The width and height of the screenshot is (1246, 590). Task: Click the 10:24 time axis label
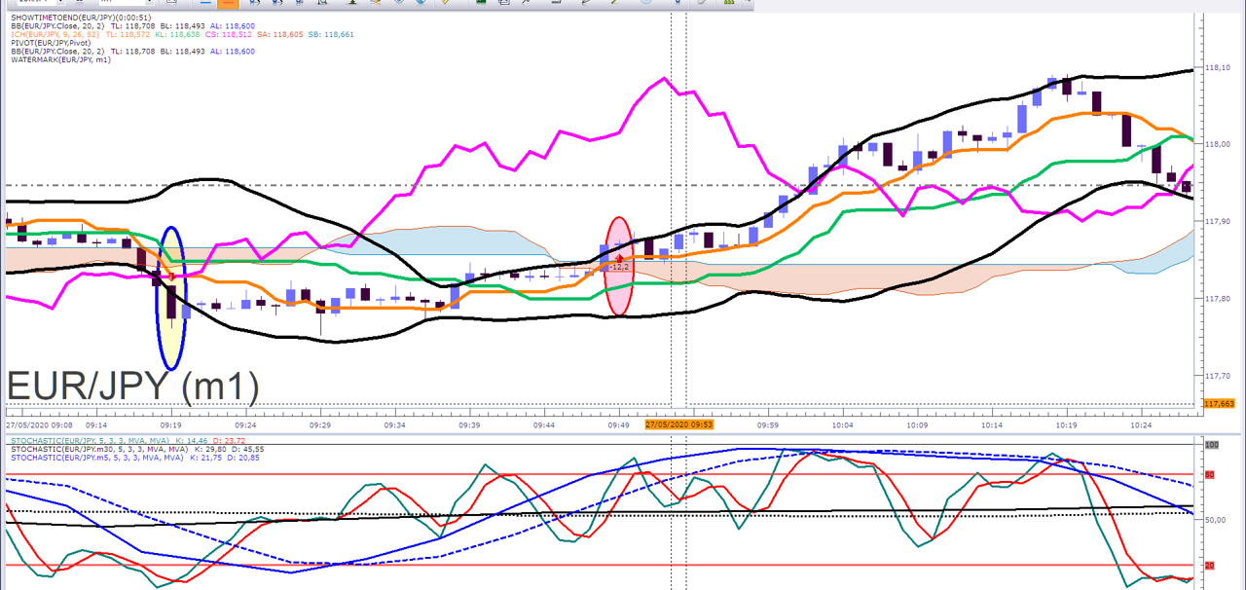(x=1140, y=424)
